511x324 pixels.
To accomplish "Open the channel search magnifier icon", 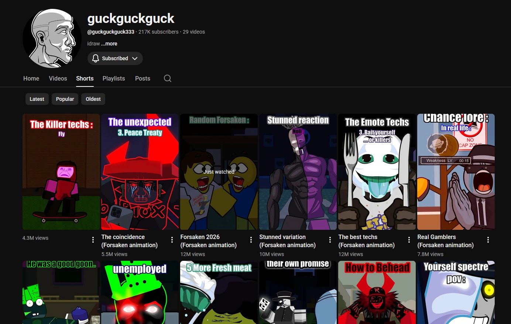I will (x=168, y=78).
